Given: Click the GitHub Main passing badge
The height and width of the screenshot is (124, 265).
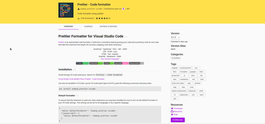Looking at the screenshot, I should click(82, 63).
